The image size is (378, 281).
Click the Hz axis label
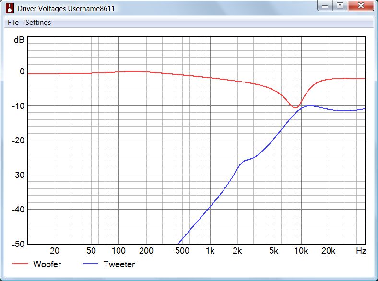pyautogui.click(x=361, y=251)
